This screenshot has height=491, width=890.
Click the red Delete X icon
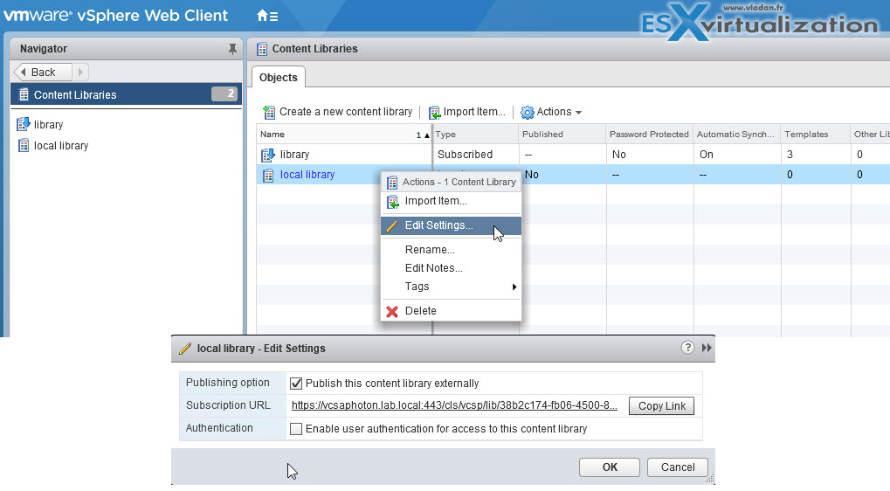[391, 311]
